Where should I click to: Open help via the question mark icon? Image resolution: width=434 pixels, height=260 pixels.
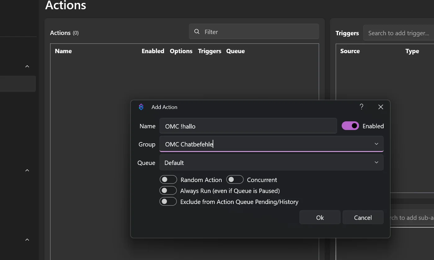pyautogui.click(x=361, y=107)
